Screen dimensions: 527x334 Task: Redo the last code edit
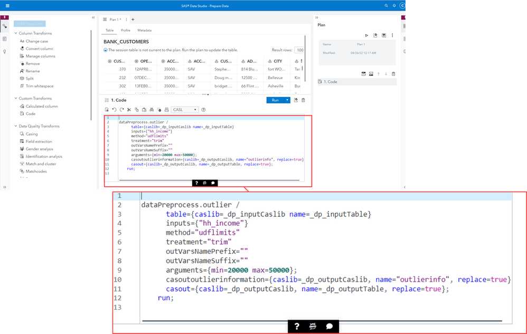121,110
